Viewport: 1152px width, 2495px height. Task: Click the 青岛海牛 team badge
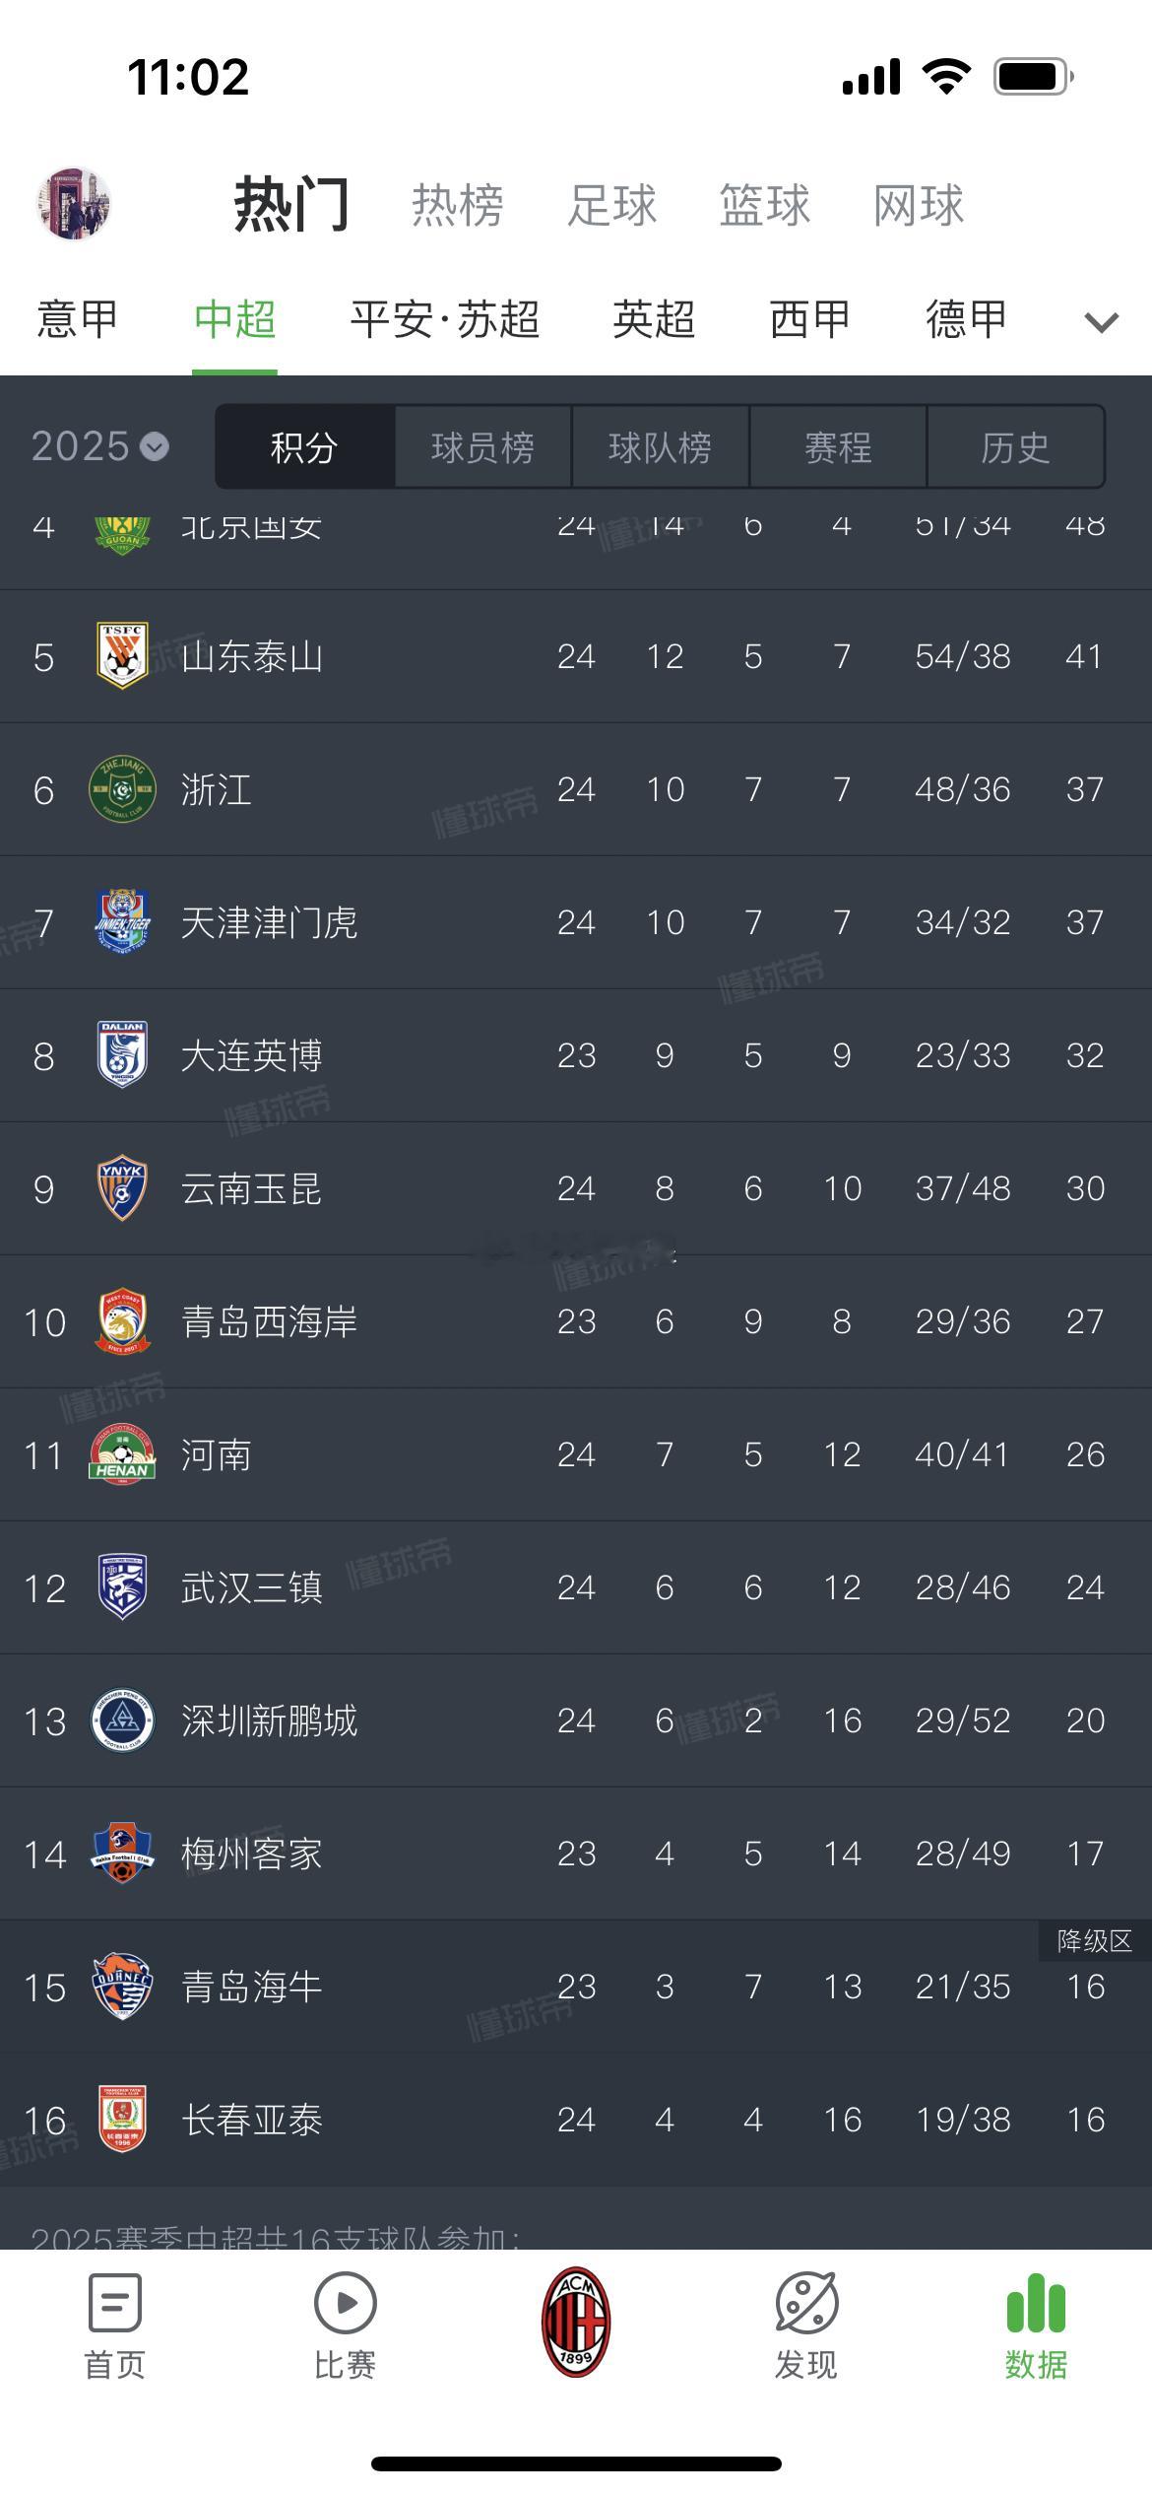pos(122,1986)
